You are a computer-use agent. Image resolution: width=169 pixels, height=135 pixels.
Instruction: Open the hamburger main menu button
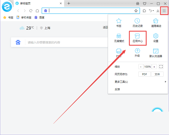164,11
